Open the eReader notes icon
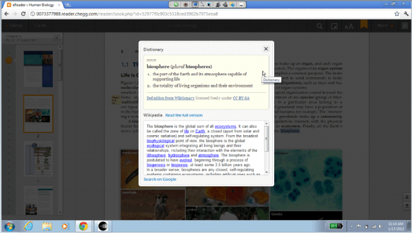The height and width of the screenshot is (233, 412). pyautogui.click(x=334, y=26)
